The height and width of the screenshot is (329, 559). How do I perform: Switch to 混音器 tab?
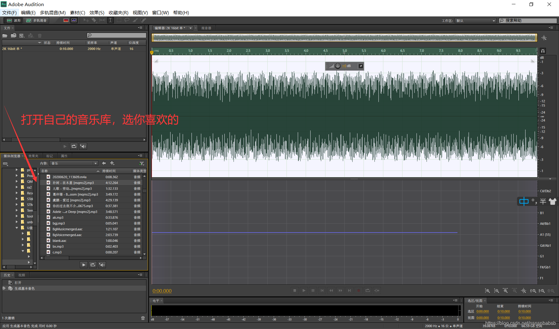(x=206, y=28)
